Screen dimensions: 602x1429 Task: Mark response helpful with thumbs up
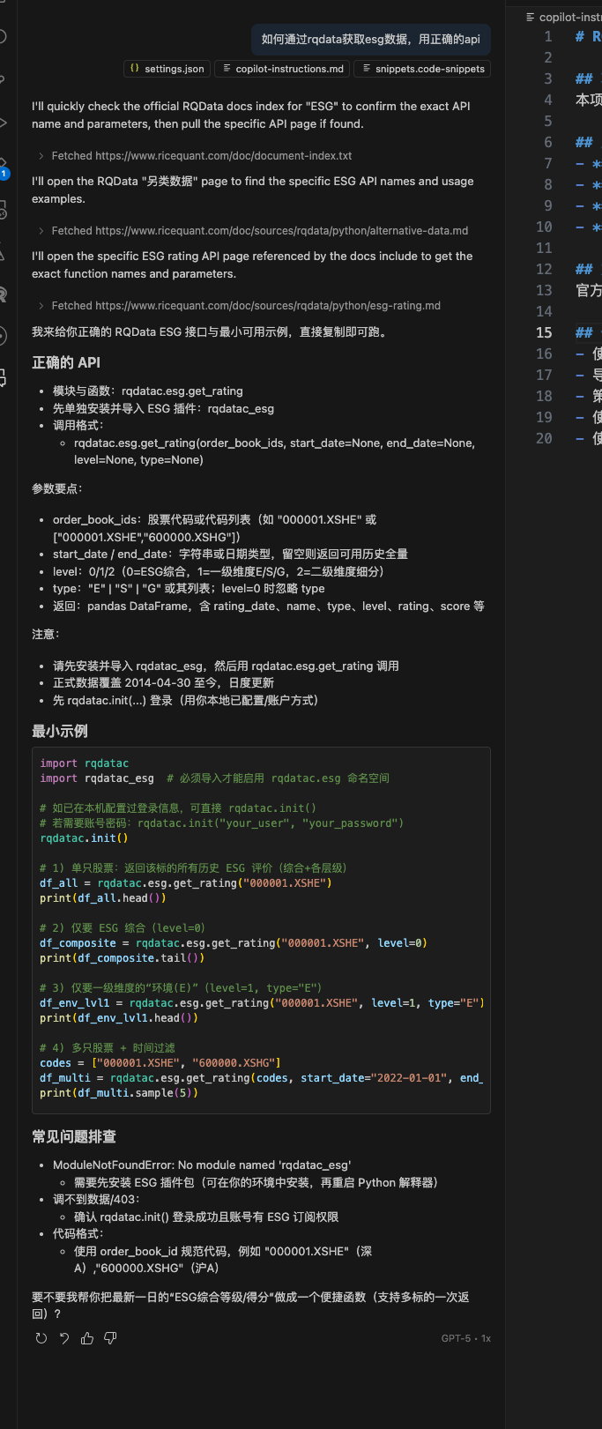tap(87, 1338)
